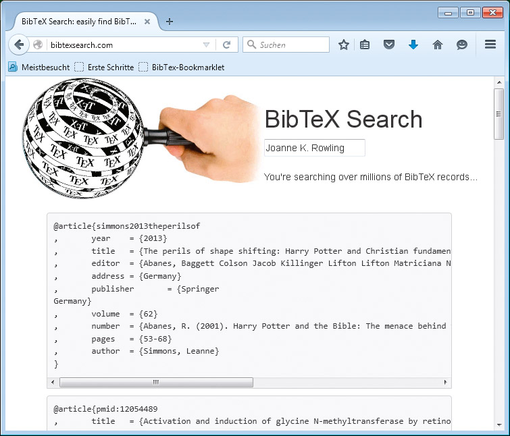The height and width of the screenshot is (436, 510).
Task: Click the smiley face chat icon
Action: click(462, 45)
